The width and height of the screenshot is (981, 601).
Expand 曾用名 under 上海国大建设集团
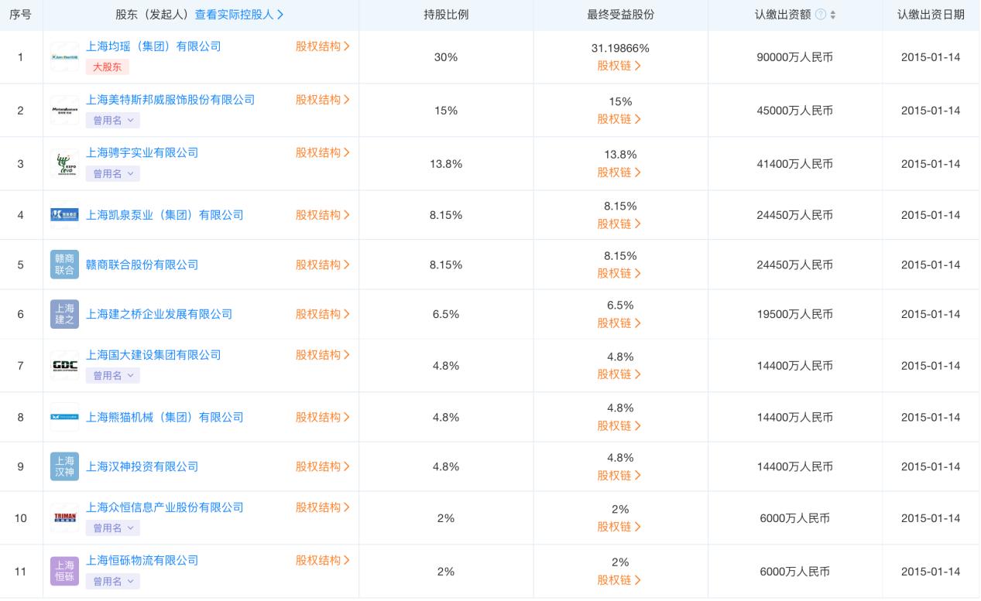point(113,376)
